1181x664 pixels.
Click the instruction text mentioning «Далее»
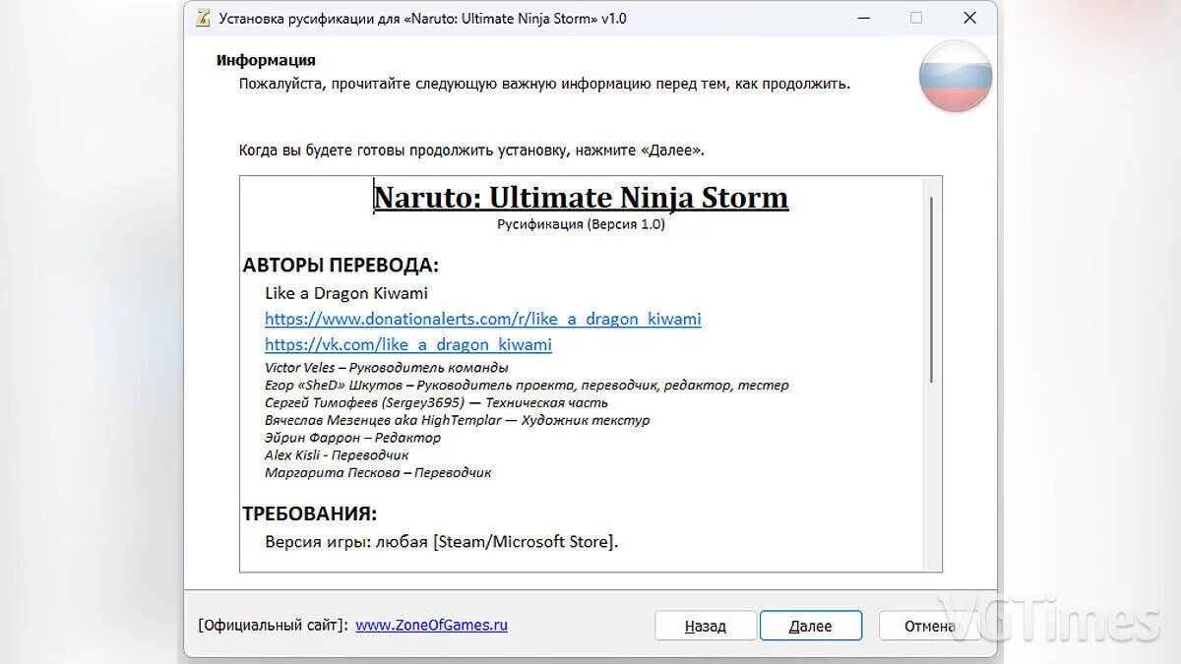471,151
